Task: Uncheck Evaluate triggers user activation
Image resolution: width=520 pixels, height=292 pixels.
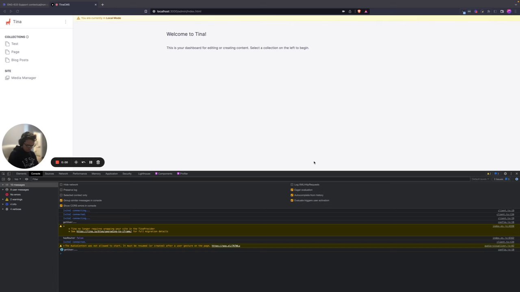Action: (292, 200)
